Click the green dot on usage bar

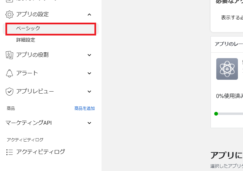pyautogui.click(x=216, y=114)
